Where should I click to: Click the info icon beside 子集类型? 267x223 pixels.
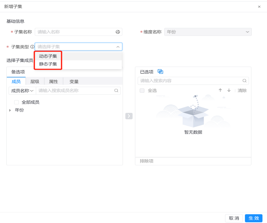pyautogui.click(x=32, y=47)
